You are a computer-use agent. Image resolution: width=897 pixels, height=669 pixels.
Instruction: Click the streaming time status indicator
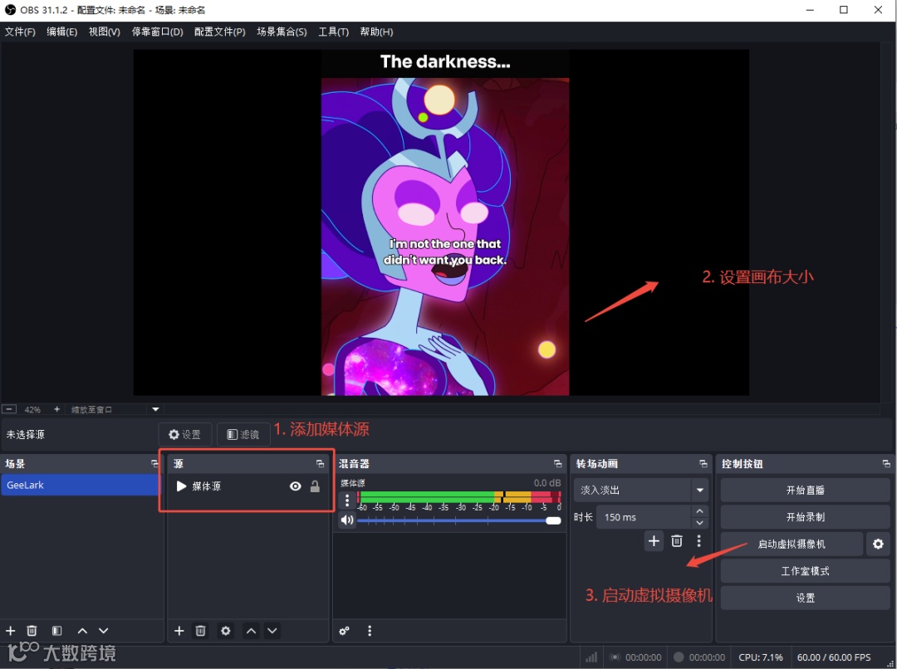coord(635,657)
